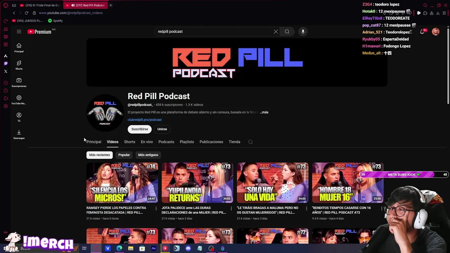This screenshot has width=450, height=253.
Task: Open Microsoft Edge from the taskbar
Action: coord(119,248)
